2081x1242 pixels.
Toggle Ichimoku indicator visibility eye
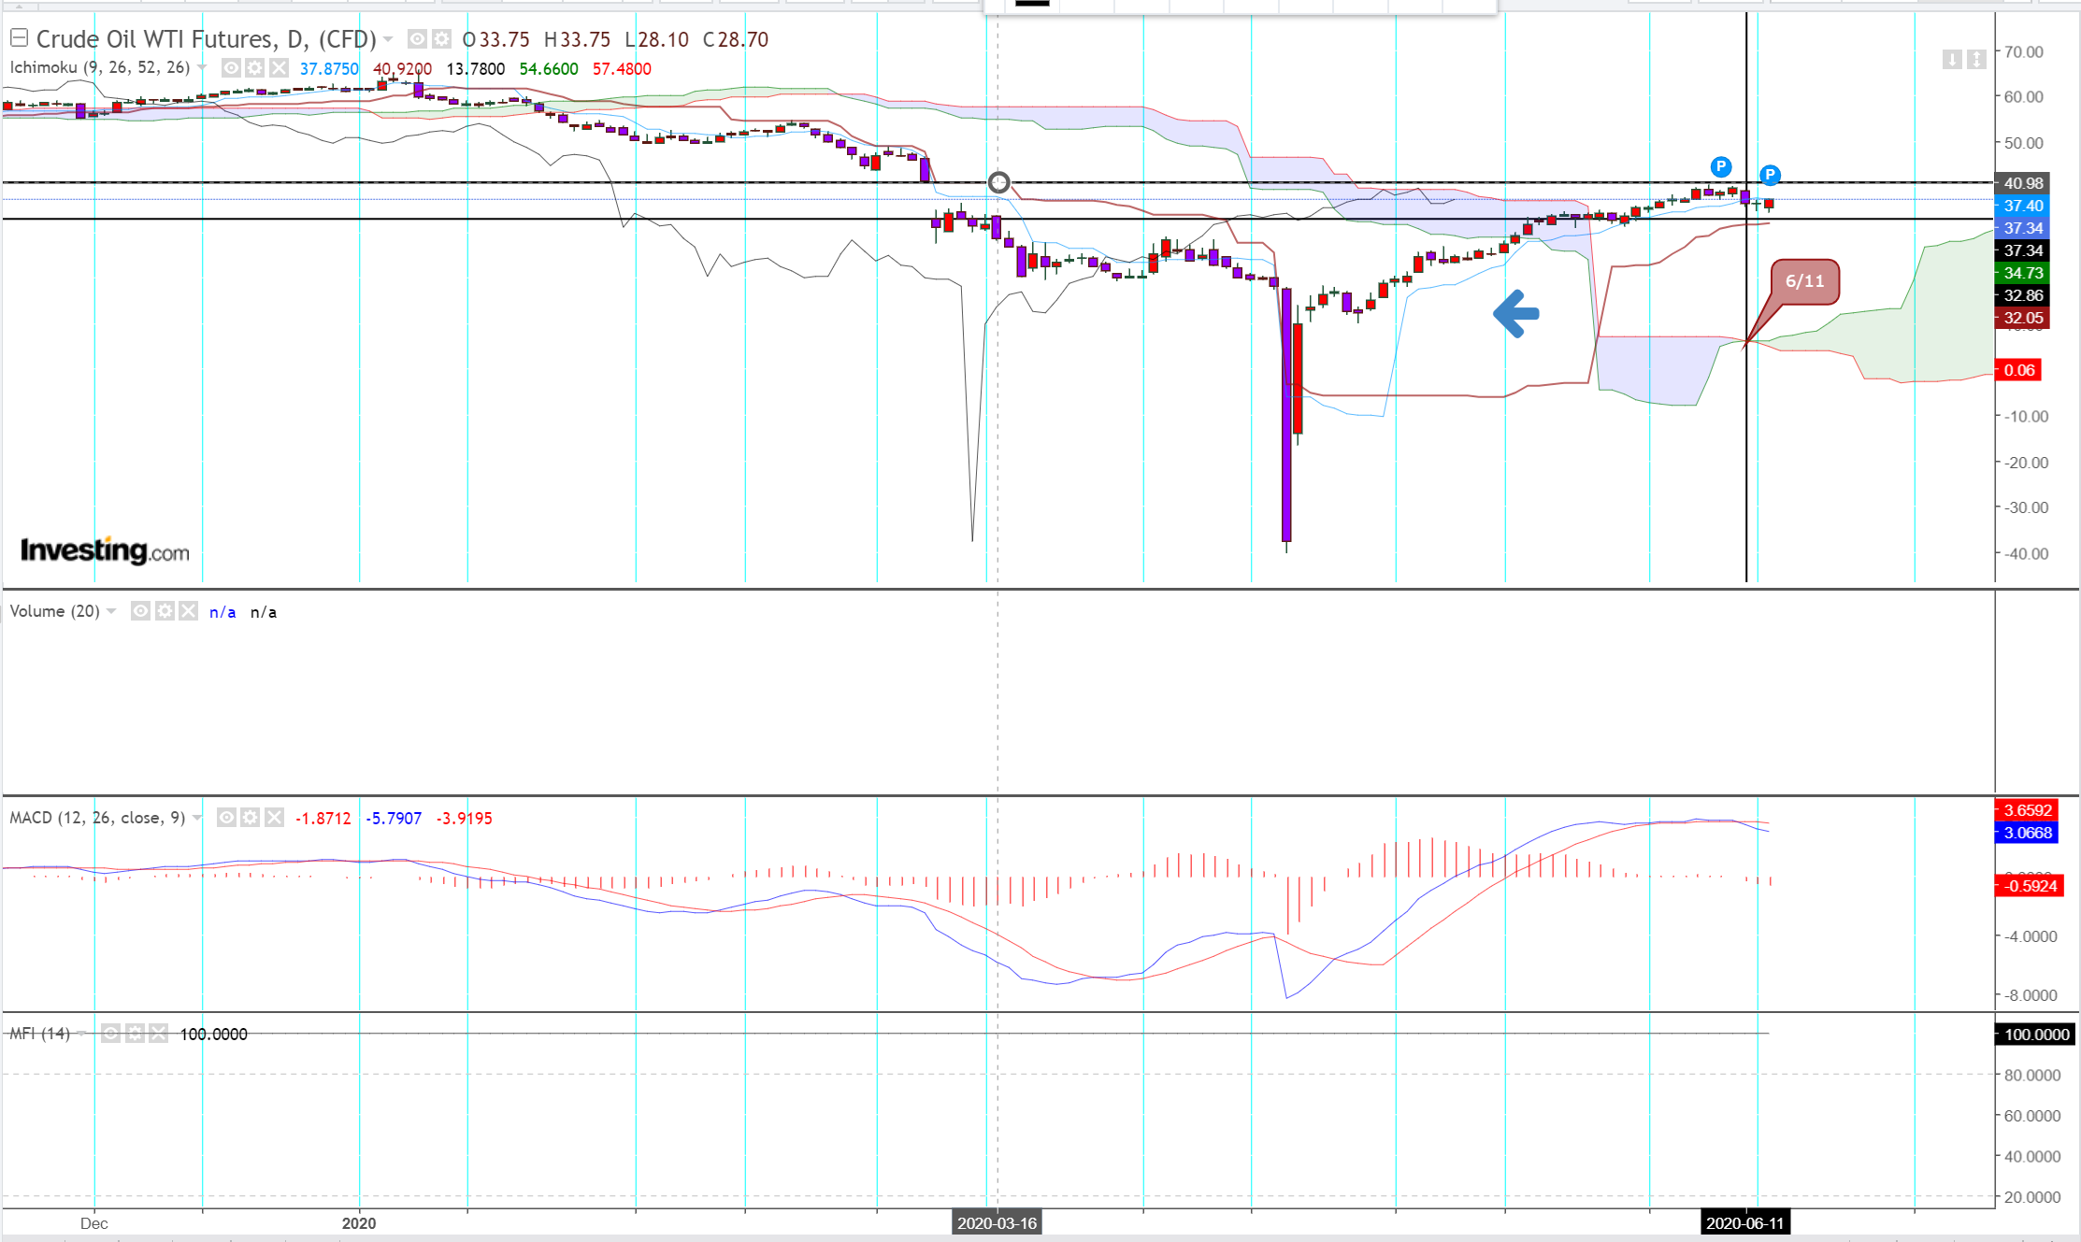tap(231, 68)
